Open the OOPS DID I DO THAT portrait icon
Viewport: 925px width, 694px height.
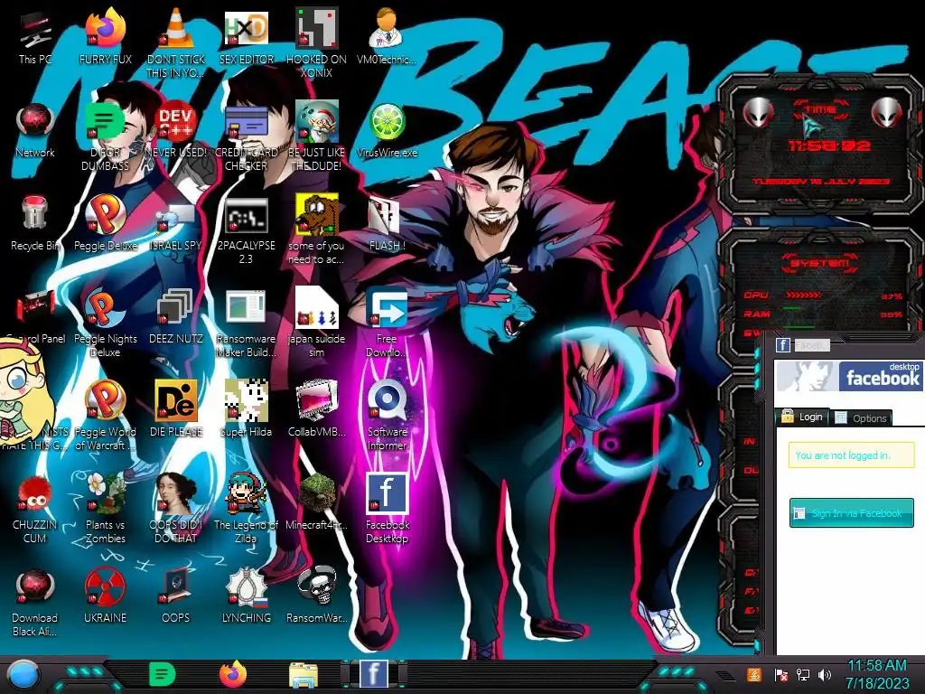[176, 510]
